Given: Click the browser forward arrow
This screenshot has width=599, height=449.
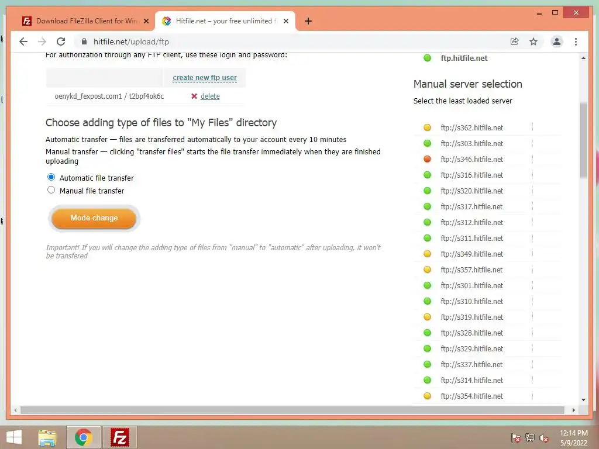Looking at the screenshot, I should 42,42.
